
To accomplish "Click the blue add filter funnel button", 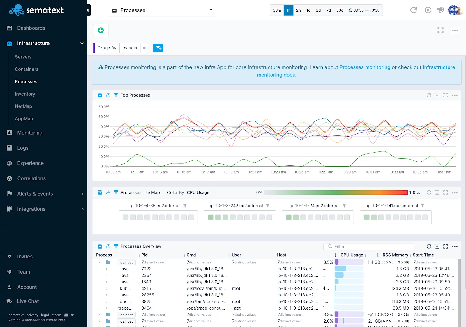I will coord(158,48).
